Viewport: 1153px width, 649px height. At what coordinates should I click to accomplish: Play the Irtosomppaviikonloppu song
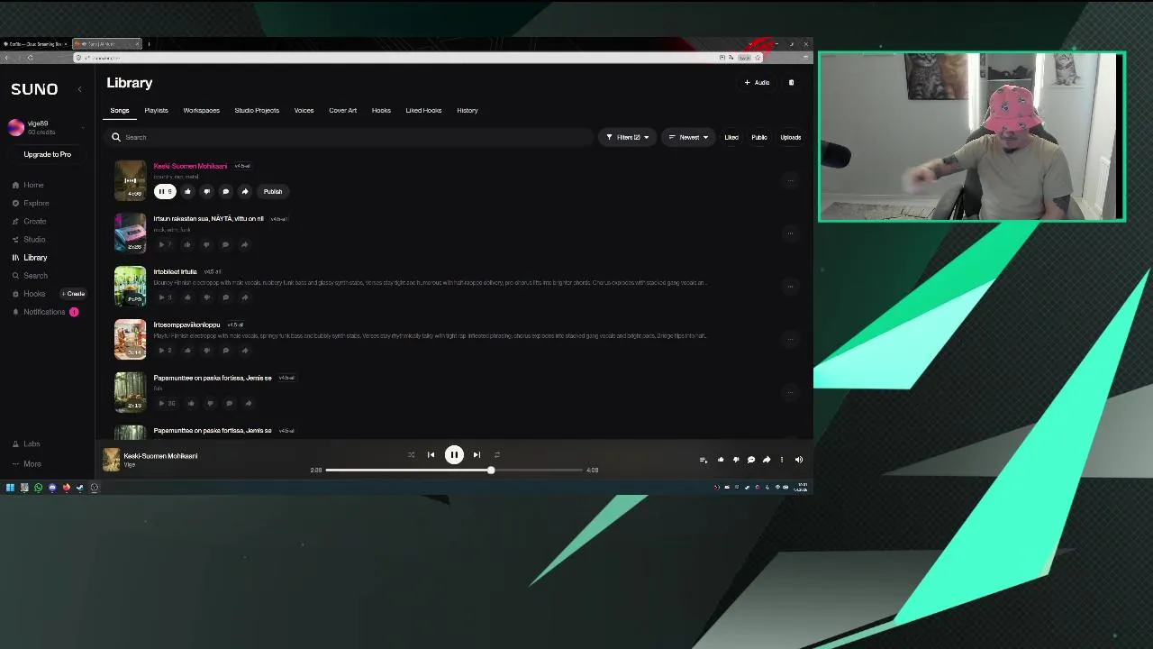click(164, 350)
